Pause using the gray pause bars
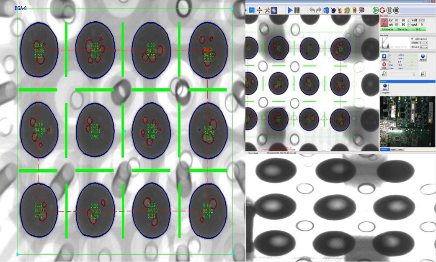Image resolution: width=436 pixels, height=262 pixels. [297, 10]
